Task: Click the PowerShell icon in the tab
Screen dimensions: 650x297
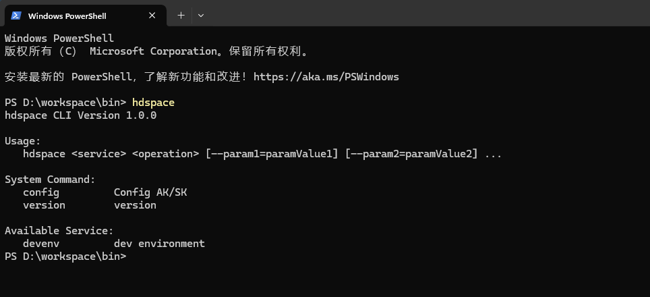Action: 16,16
